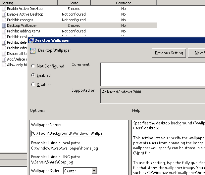Open the Wallpaper Style dropdown arrow

[x=94, y=171]
